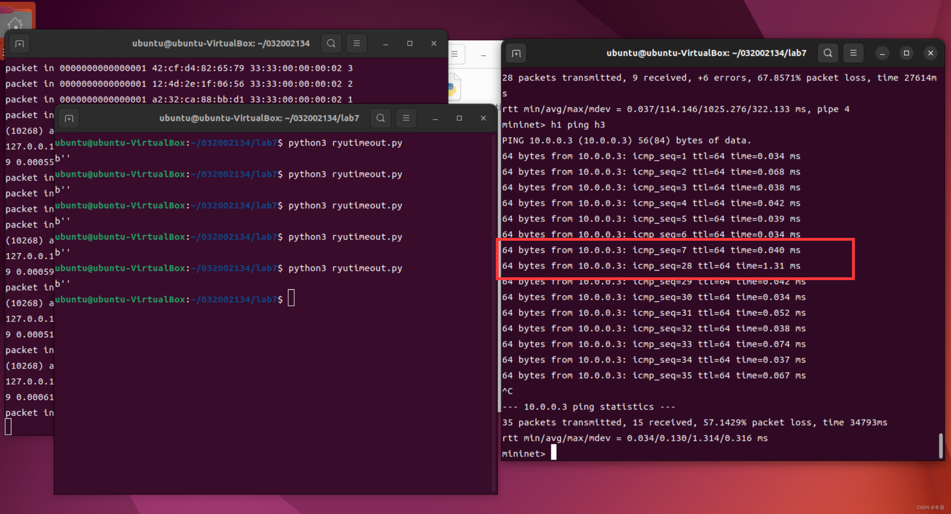Close the mininet terminal window

point(930,53)
